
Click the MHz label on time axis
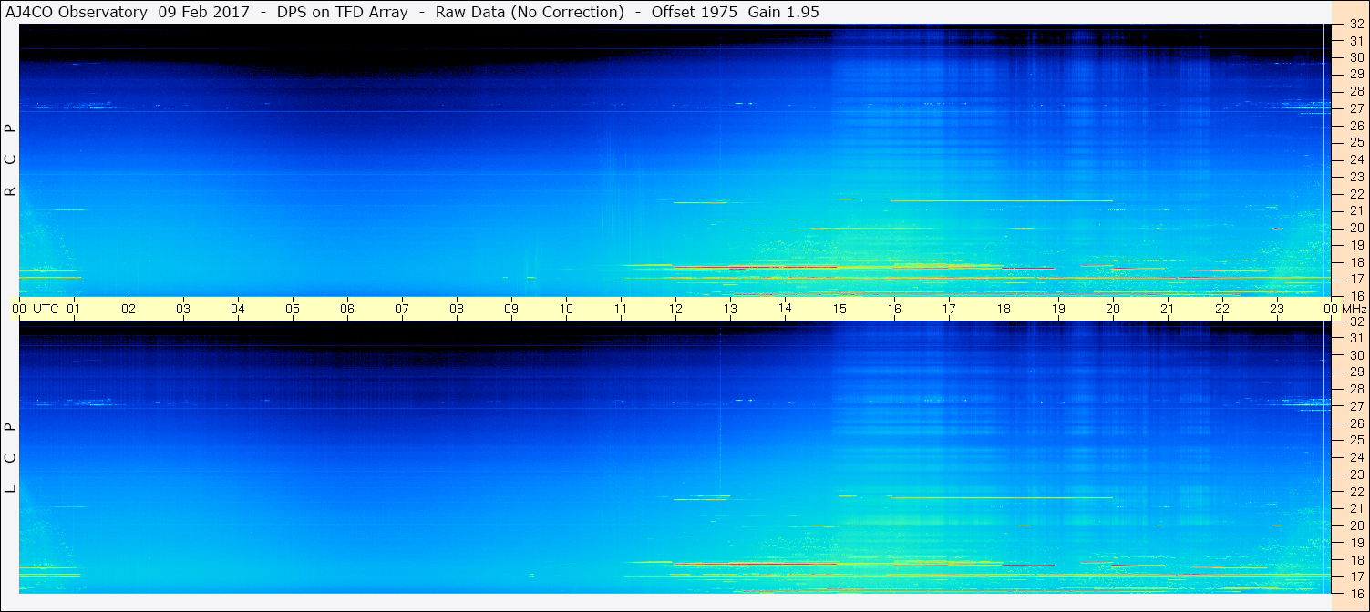click(x=1353, y=309)
